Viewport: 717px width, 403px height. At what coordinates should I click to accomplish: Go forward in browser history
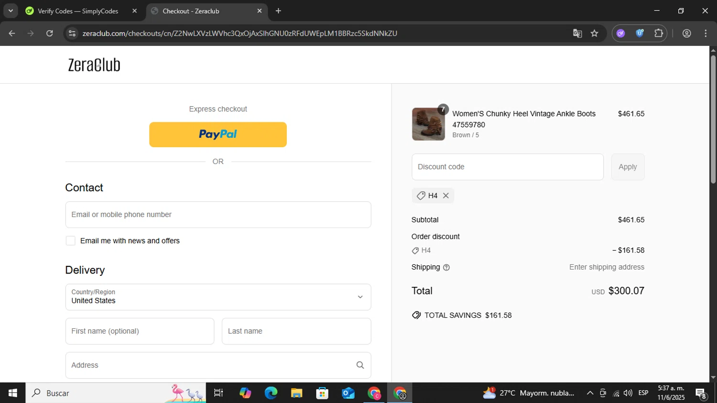click(x=31, y=33)
